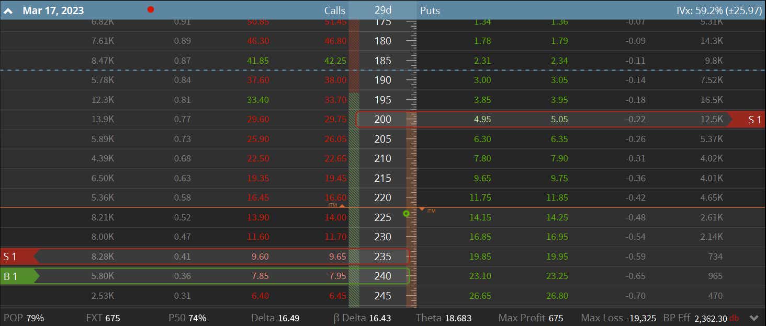Click the call delta 0.52 at strike 225
Viewport: 766px width, 326px height.
(183, 217)
